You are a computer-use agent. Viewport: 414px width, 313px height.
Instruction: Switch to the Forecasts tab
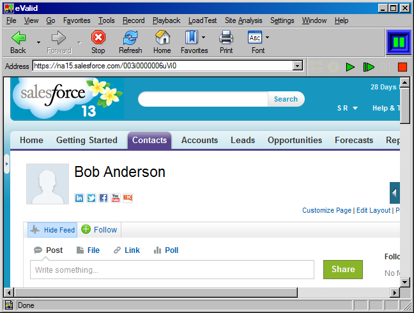coord(354,140)
